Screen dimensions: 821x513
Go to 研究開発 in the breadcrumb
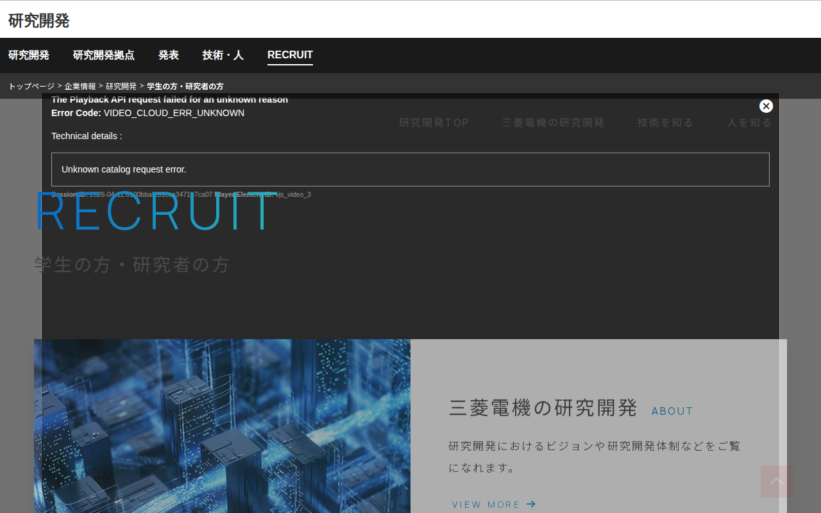click(x=121, y=86)
